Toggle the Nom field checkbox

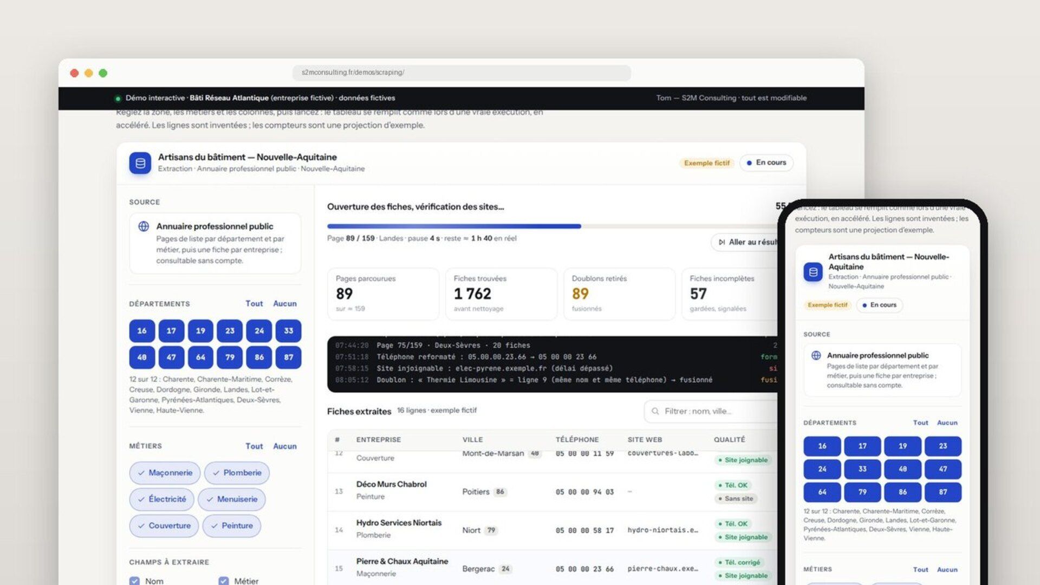pyautogui.click(x=134, y=581)
